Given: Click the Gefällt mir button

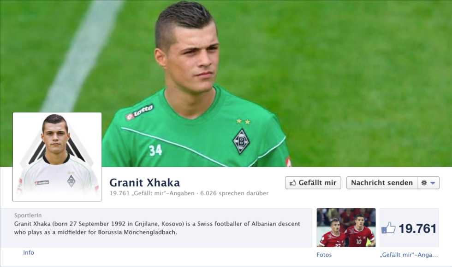Looking at the screenshot, I should (313, 183).
